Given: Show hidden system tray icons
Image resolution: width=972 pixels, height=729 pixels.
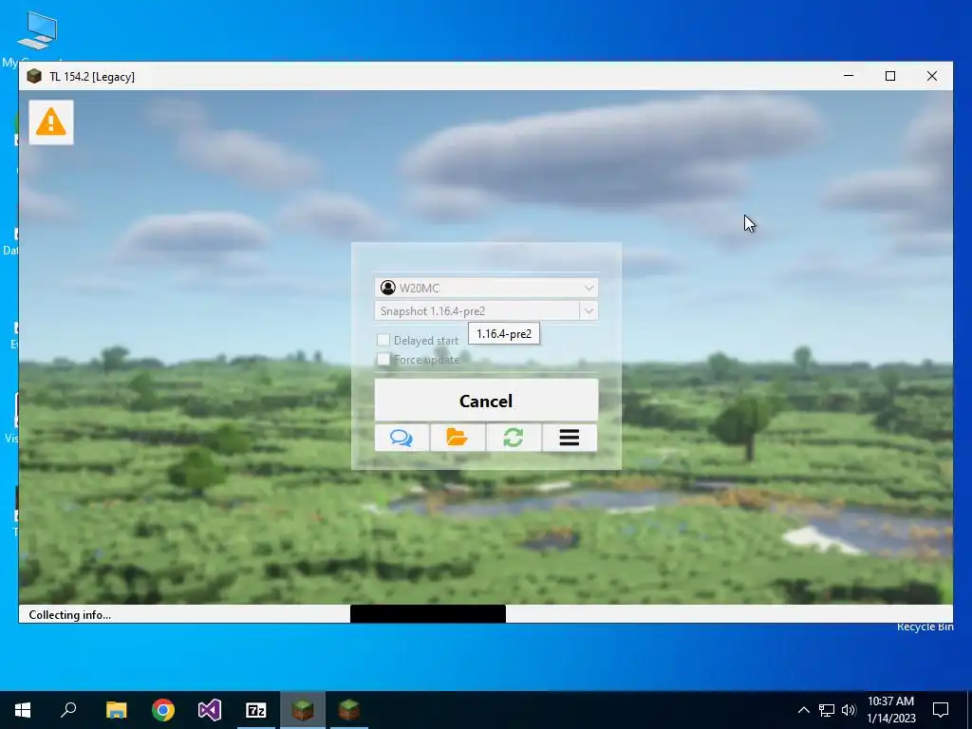Looking at the screenshot, I should [803, 710].
